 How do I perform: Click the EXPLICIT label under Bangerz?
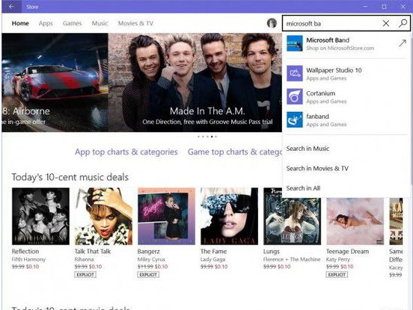pos(148,274)
